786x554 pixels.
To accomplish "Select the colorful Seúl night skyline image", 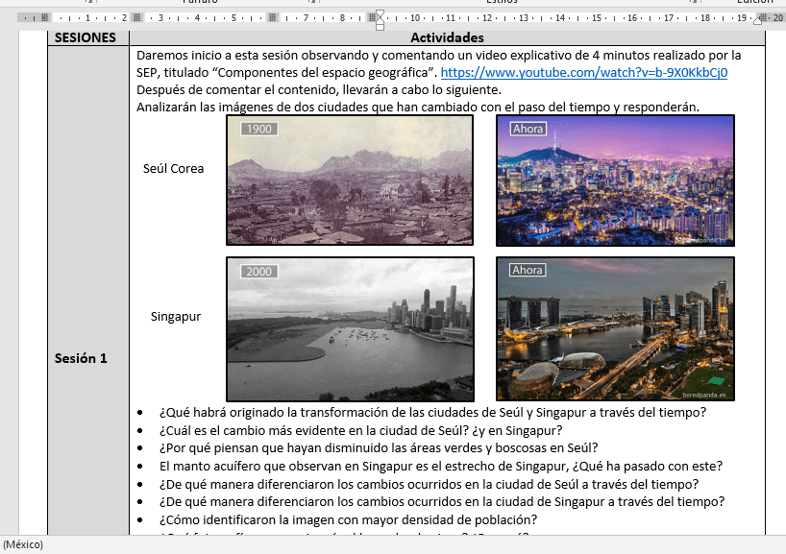I will (615, 181).
